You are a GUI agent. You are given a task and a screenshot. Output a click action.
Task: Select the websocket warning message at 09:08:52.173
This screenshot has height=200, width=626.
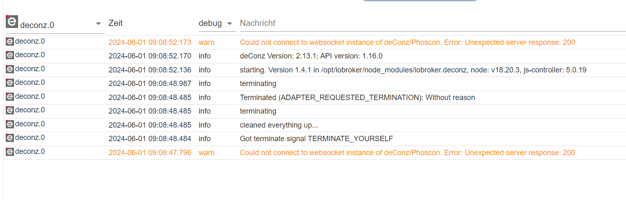pos(407,42)
